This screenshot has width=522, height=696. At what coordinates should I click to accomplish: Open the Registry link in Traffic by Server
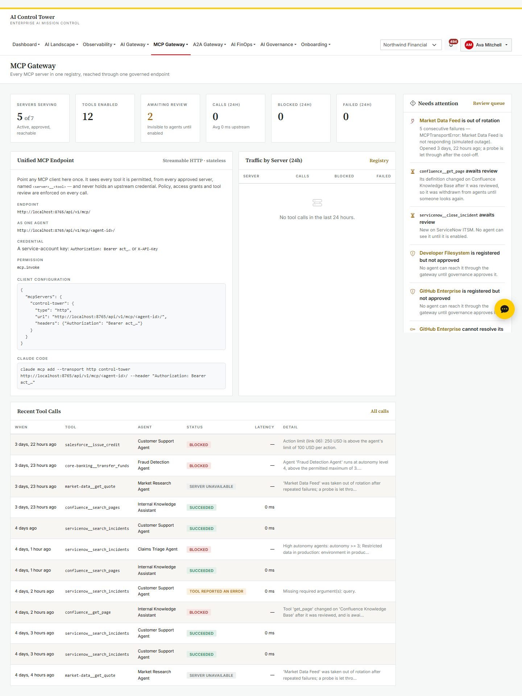379,161
